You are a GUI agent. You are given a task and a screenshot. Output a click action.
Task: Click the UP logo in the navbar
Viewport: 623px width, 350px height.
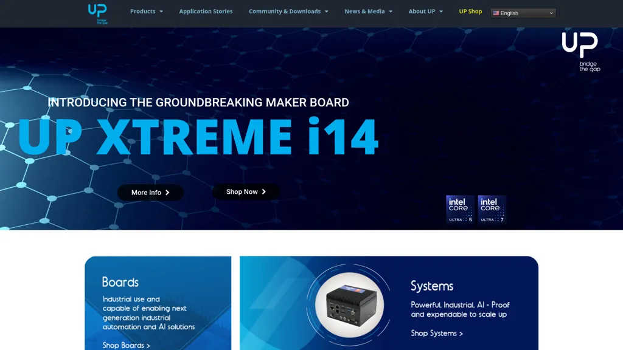point(97,13)
